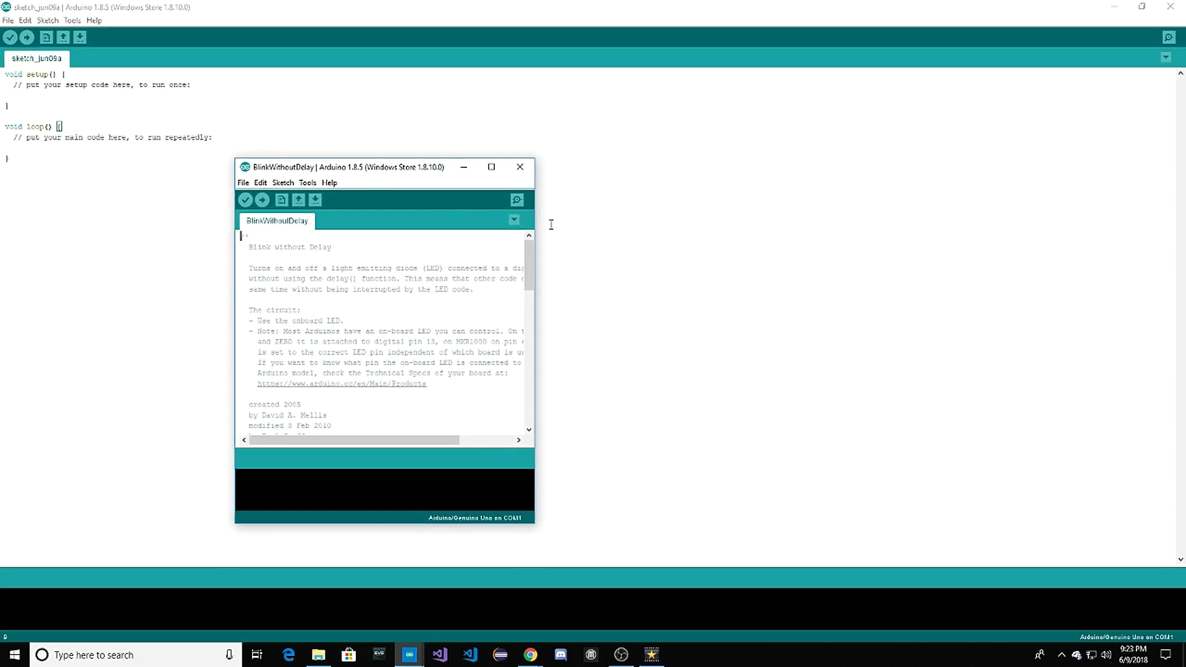Open Tools menu in BlinkWithoutDelay window

tap(307, 183)
